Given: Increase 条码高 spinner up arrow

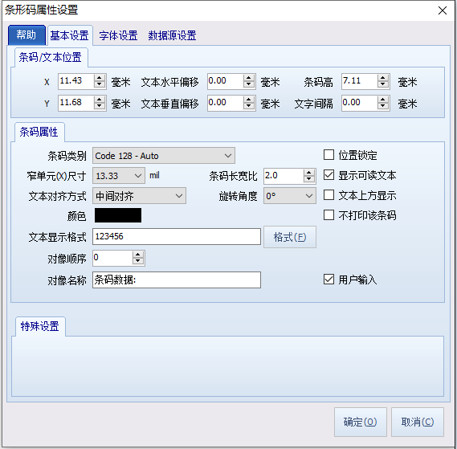Looking at the screenshot, I should (383, 78).
